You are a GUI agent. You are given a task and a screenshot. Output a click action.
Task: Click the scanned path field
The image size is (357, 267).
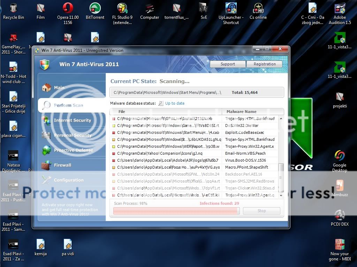[x=197, y=92]
